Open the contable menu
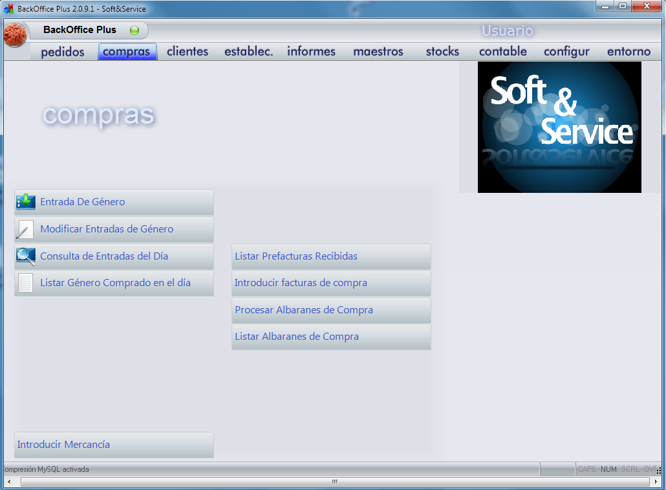The image size is (666, 490). point(503,52)
